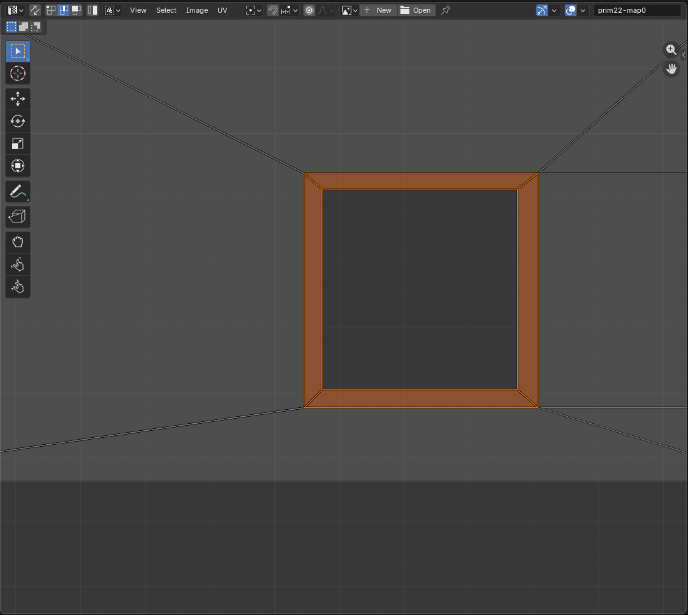Screen dimensions: 688x615
Task: Switch to island select mode
Action: pos(92,10)
